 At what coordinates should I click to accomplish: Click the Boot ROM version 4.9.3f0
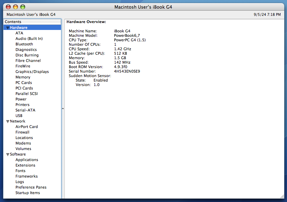click(121, 67)
